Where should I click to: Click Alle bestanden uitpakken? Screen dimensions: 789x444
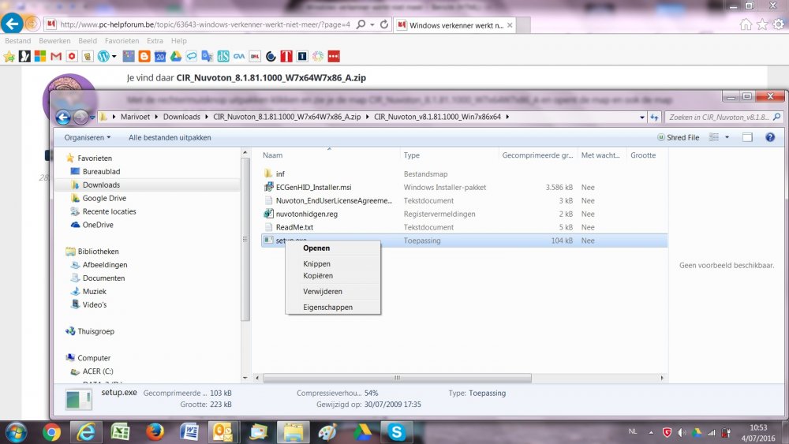click(x=170, y=137)
